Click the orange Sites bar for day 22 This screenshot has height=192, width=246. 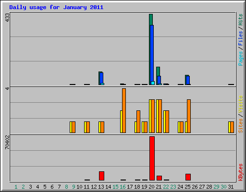167,121
